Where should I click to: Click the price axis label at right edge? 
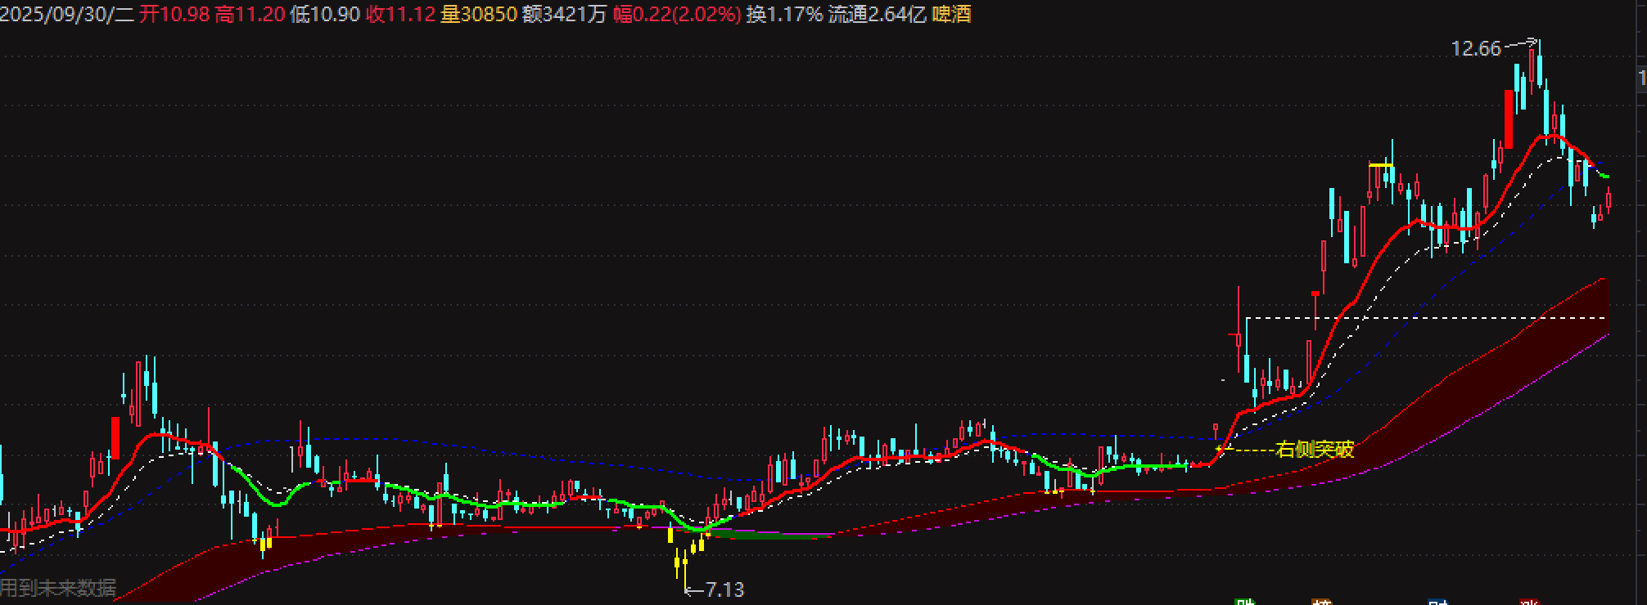click(x=1641, y=78)
